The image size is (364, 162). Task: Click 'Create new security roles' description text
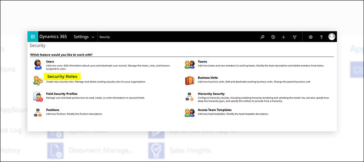pyautogui.click(x=96, y=82)
